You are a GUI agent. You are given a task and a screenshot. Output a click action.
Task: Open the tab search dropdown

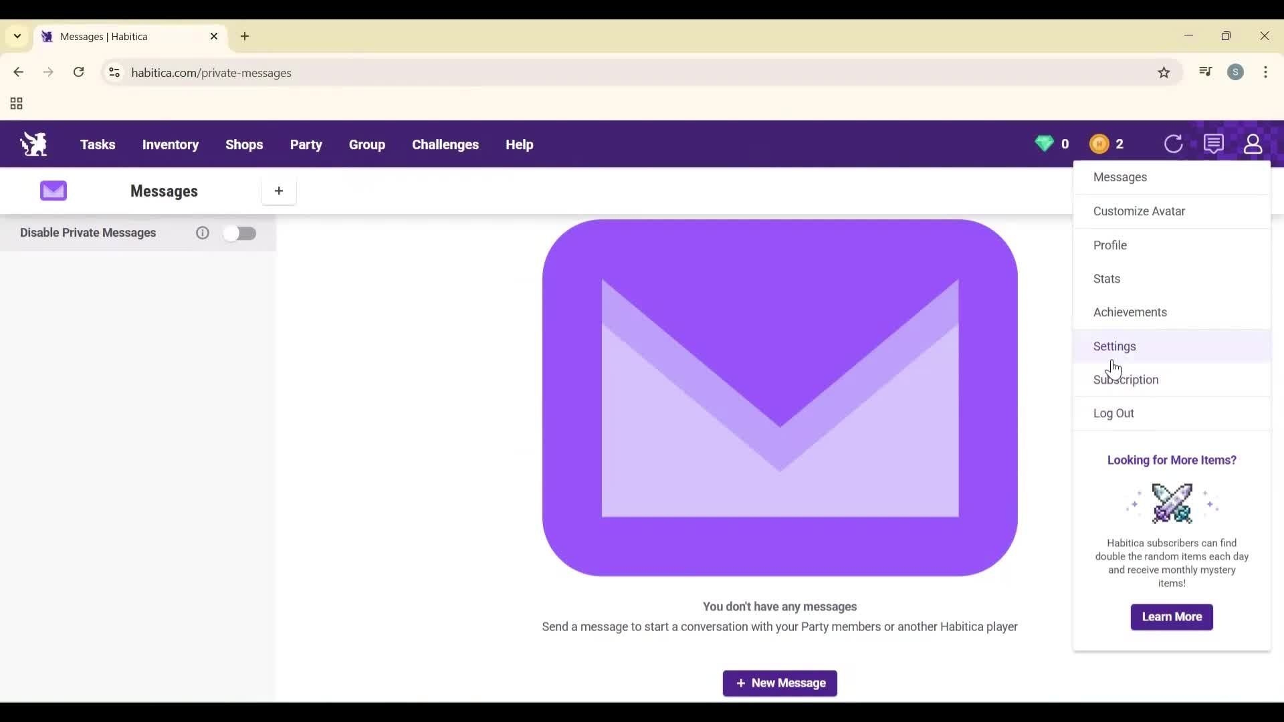tap(16, 37)
